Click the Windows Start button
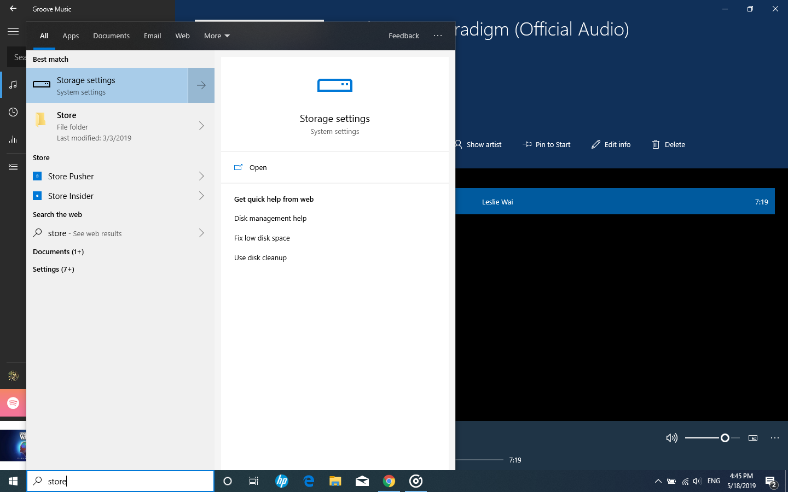Image resolution: width=788 pixels, height=492 pixels. (x=13, y=481)
